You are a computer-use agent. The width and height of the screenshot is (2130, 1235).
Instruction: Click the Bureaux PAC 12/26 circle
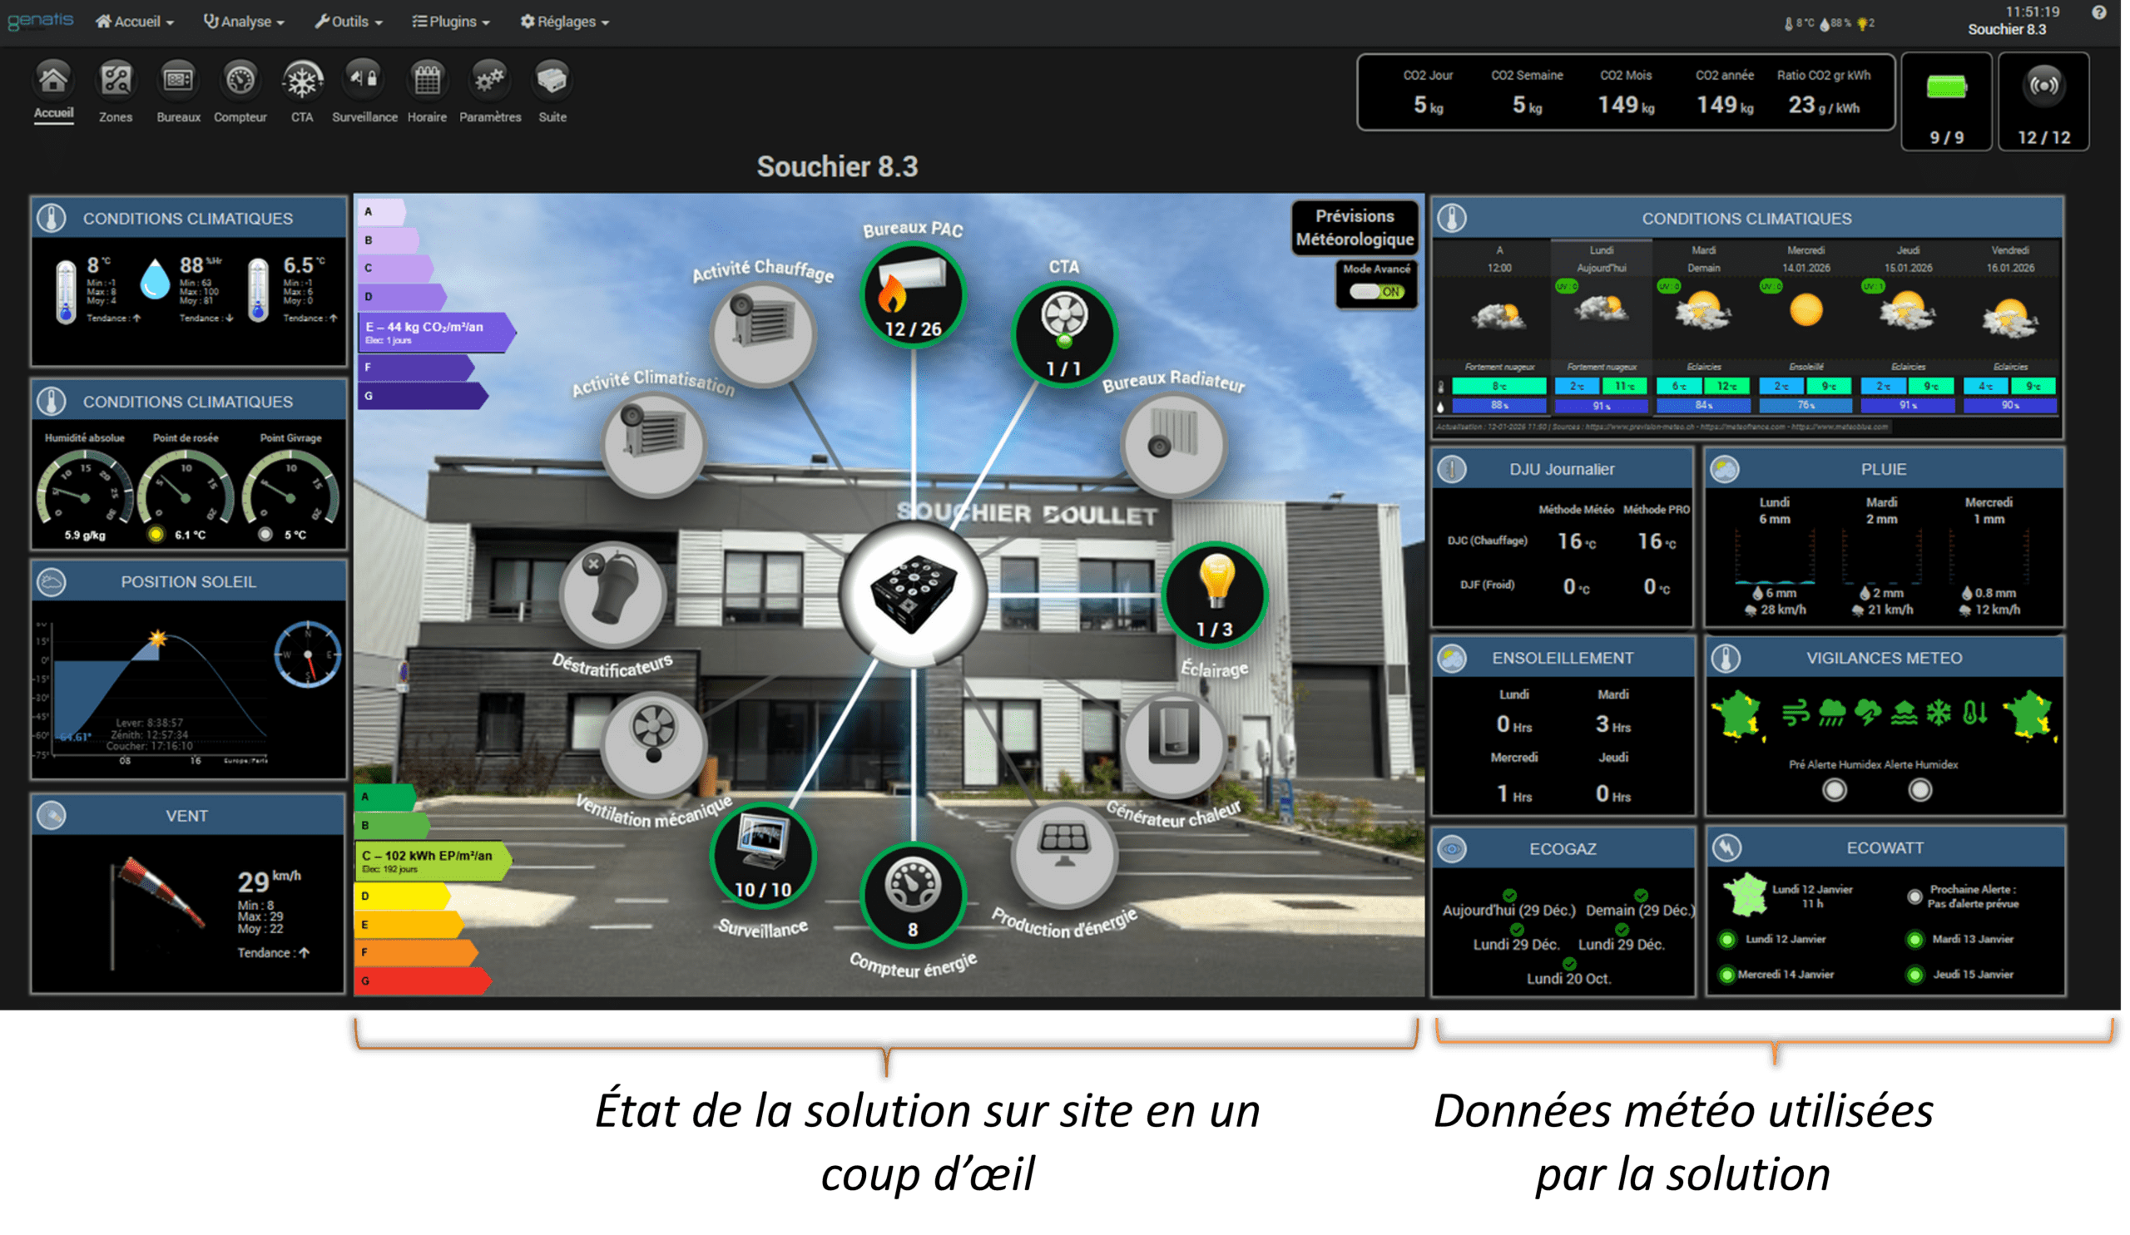point(913,296)
